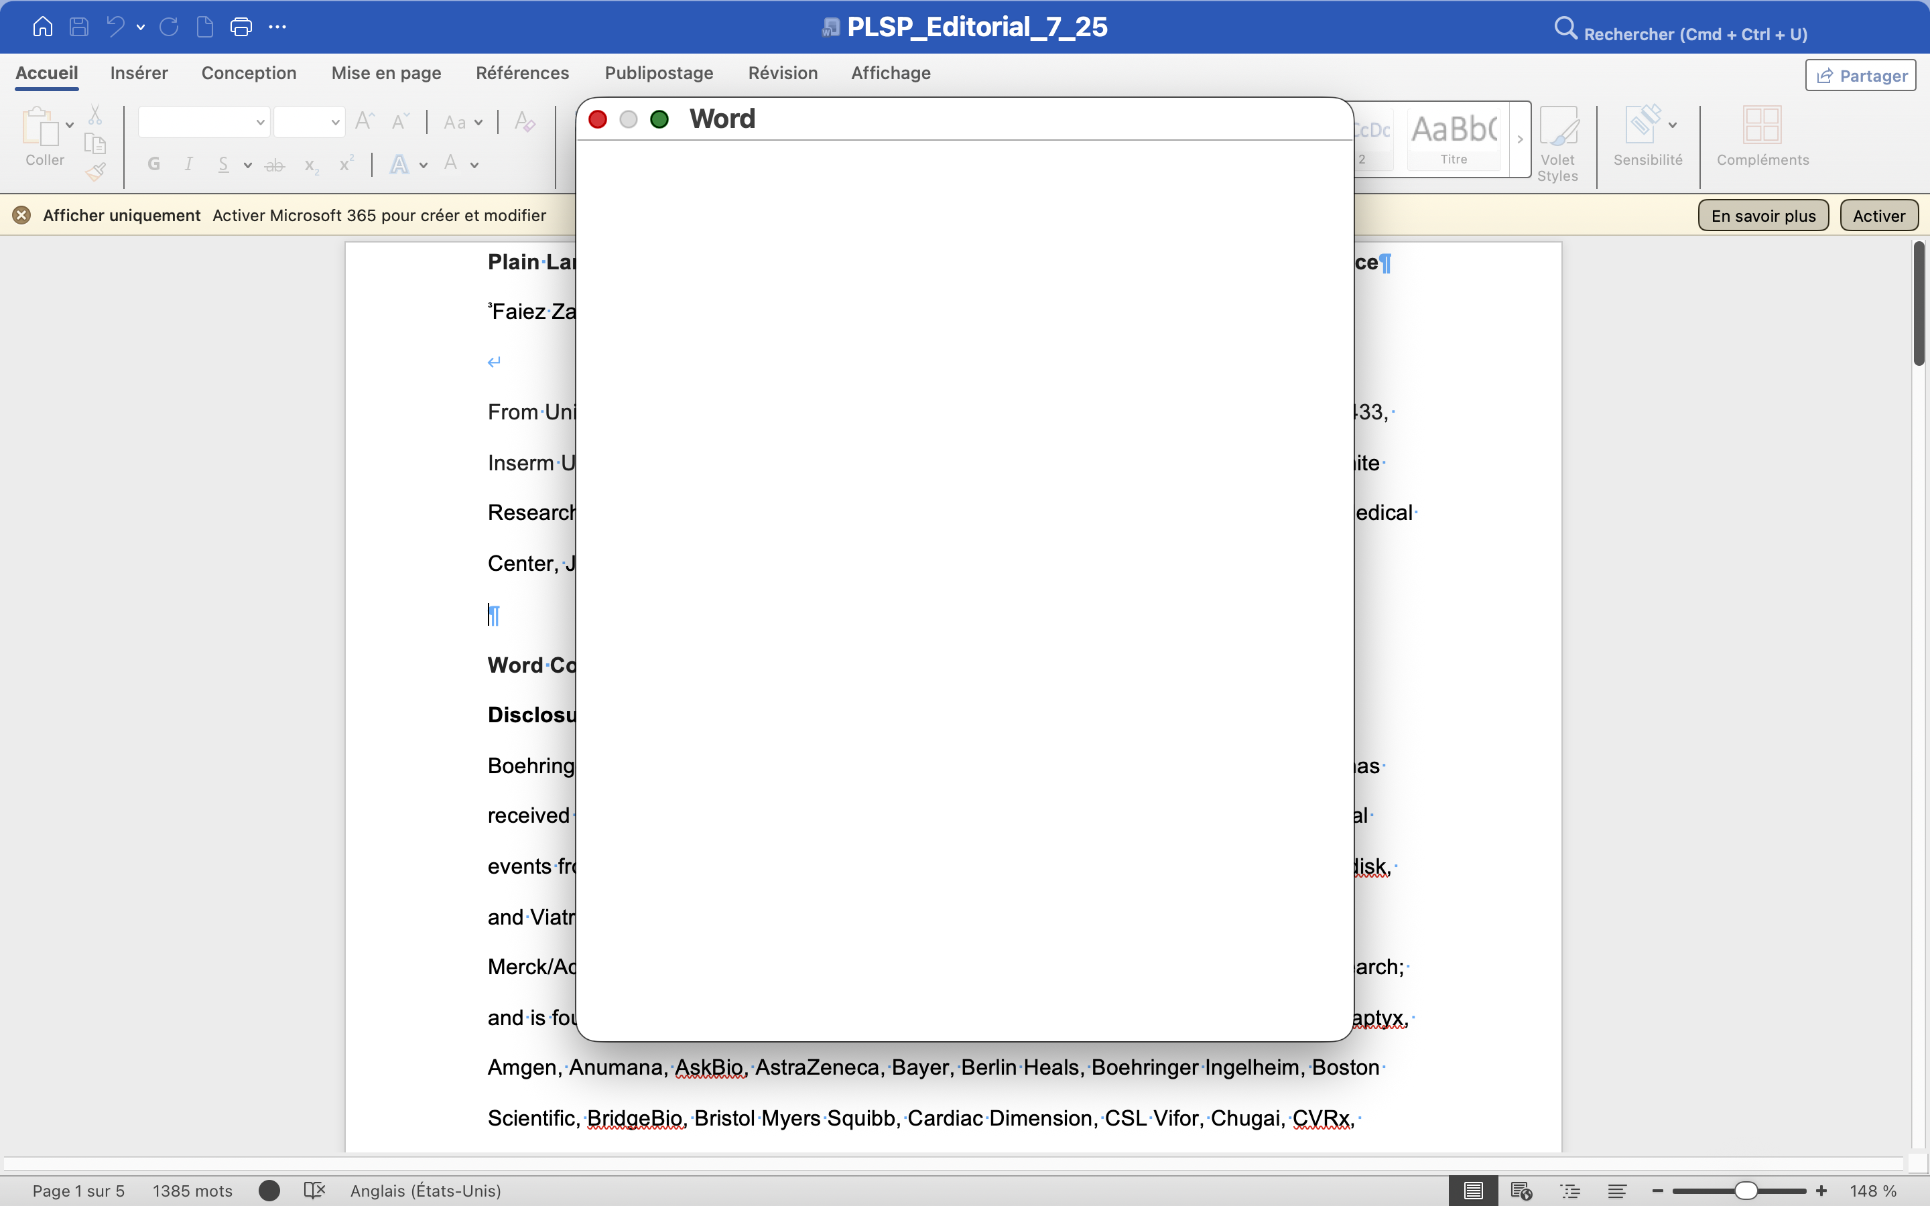
Task: Toggle strikethrough formatting
Action: coord(274,165)
